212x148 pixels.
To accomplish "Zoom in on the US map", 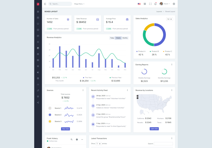I will click(x=137, y=96).
